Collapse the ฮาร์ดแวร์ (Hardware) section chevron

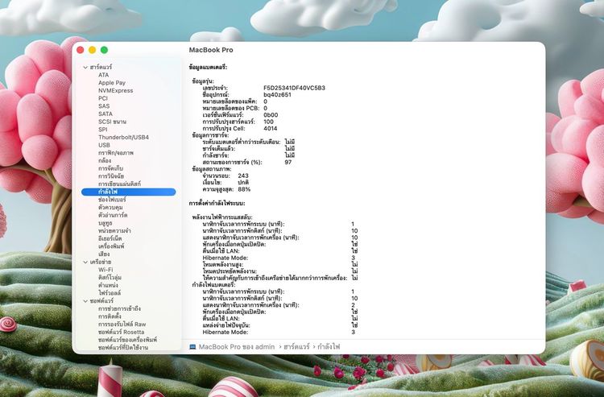[85, 68]
